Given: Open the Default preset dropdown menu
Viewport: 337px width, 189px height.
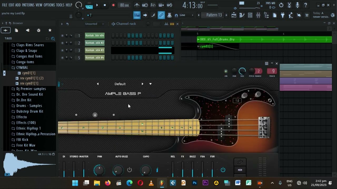Looking at the screenshot, I should [x=150, y=84].
